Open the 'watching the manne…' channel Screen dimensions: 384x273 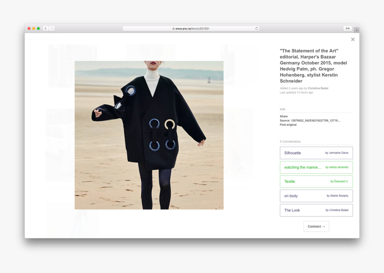coord(316,167)
